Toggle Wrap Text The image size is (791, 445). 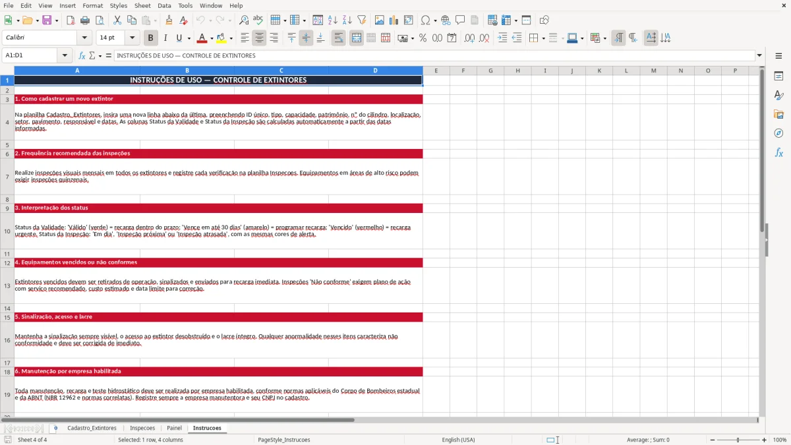(x=338, y=38)
